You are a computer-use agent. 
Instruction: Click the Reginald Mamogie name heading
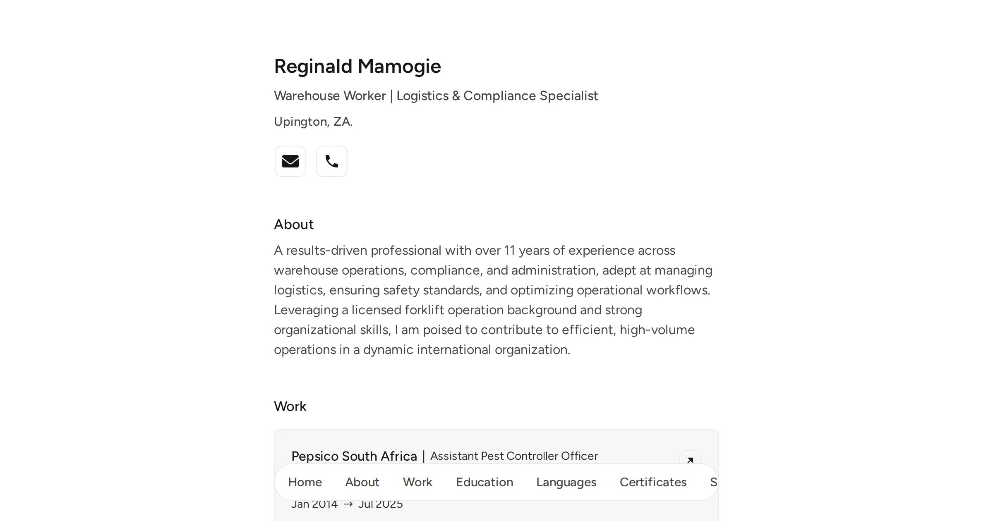point(357,66)
